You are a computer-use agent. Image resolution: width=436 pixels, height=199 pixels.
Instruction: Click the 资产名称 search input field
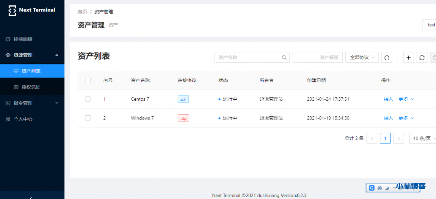tap(247, 57)
